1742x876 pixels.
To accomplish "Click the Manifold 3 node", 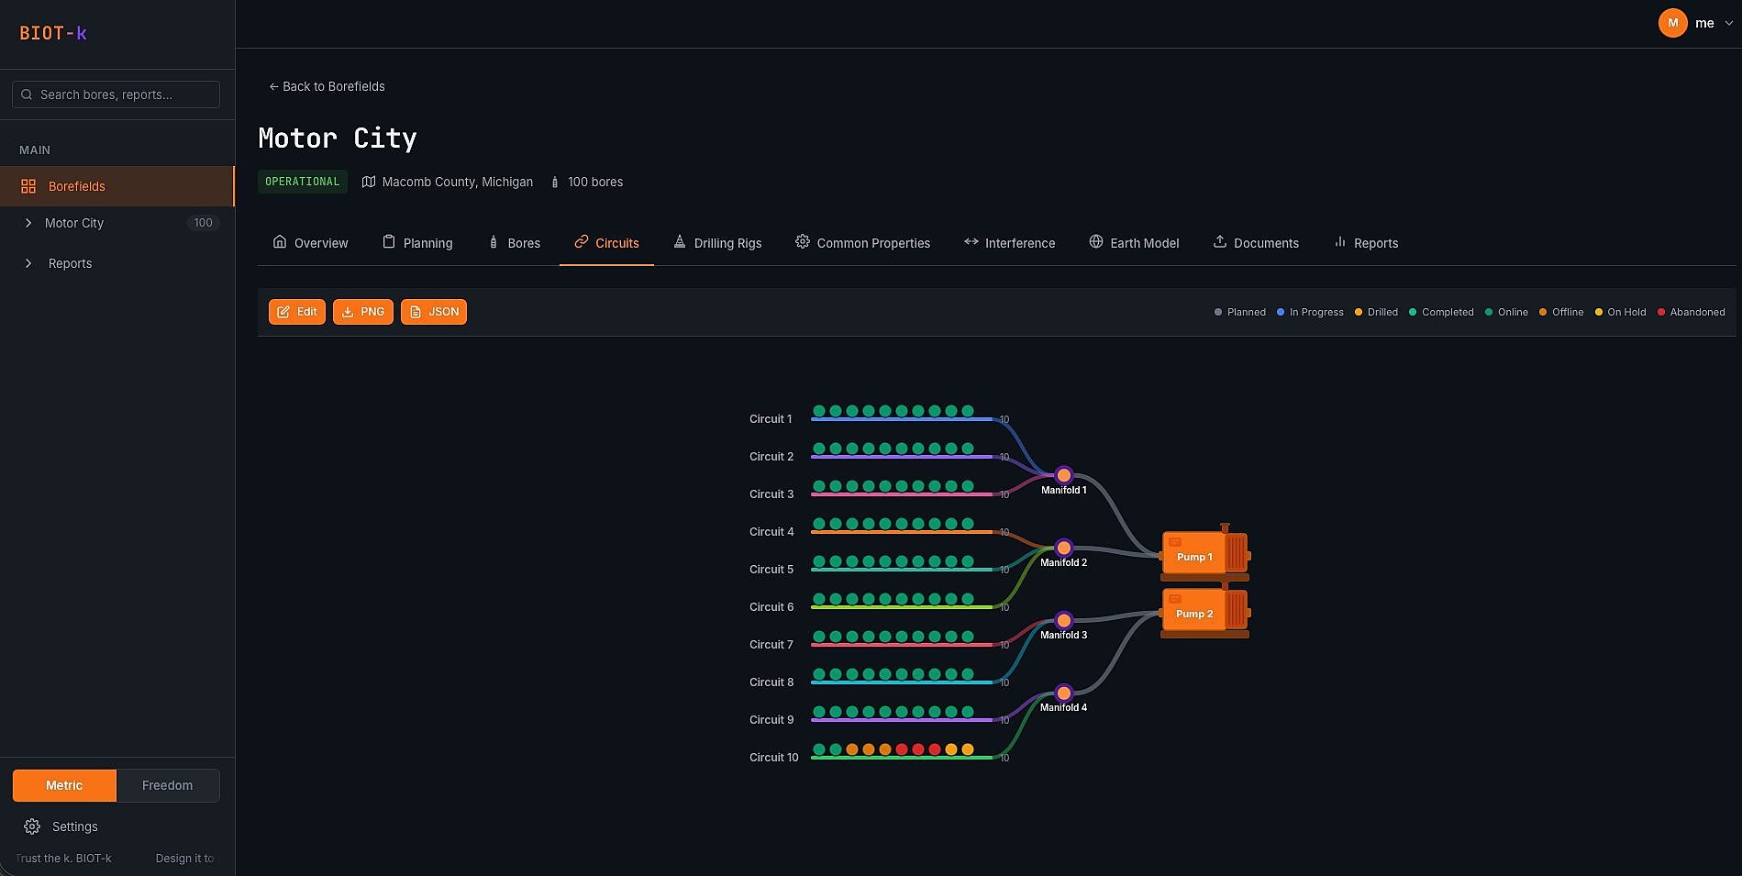I will 1063,620.
